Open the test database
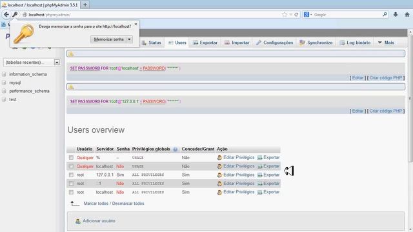The width and height of the screenshot is (413, 232). click(x=13, y=99)
